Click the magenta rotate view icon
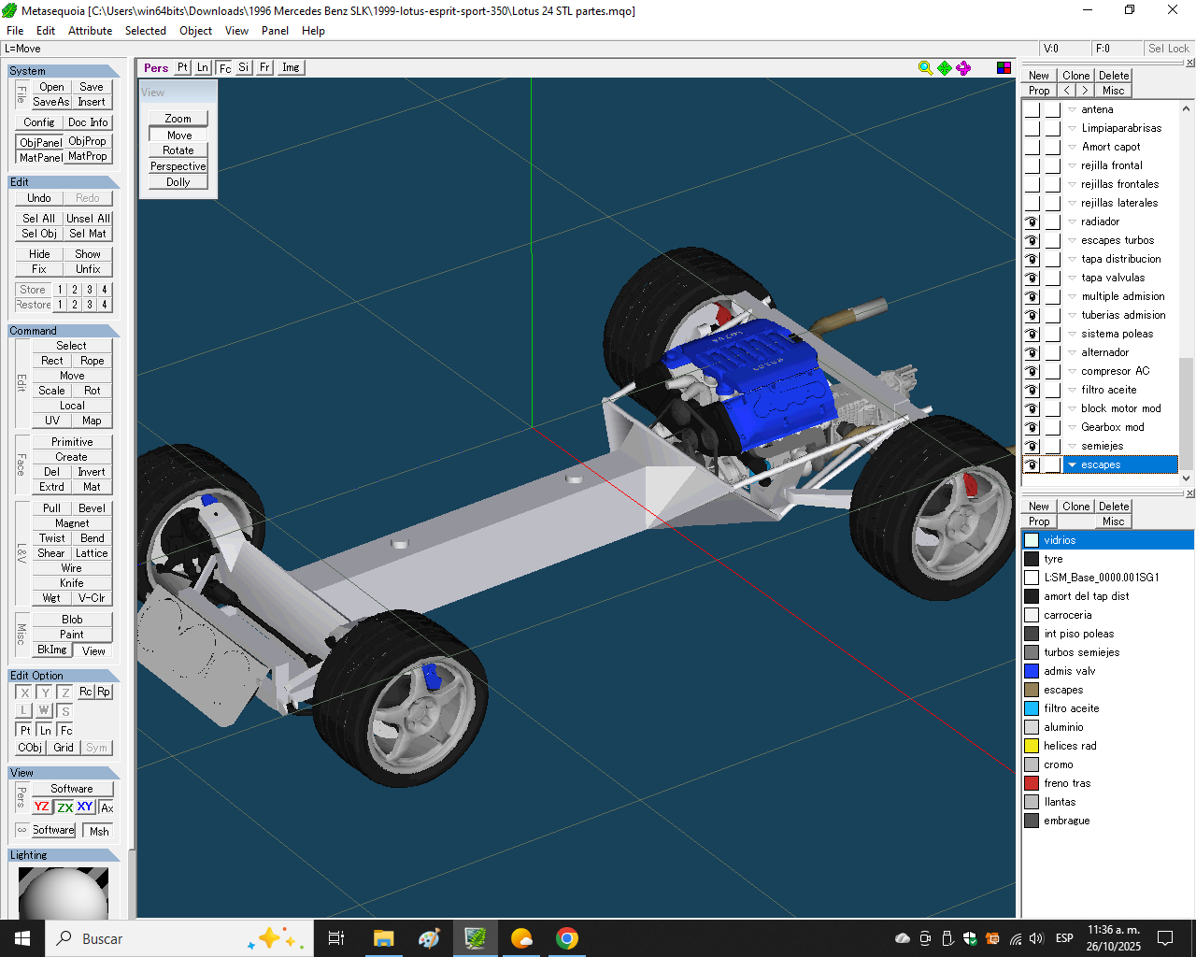This screenshot has height=957, width=1196. click(963, 67)
